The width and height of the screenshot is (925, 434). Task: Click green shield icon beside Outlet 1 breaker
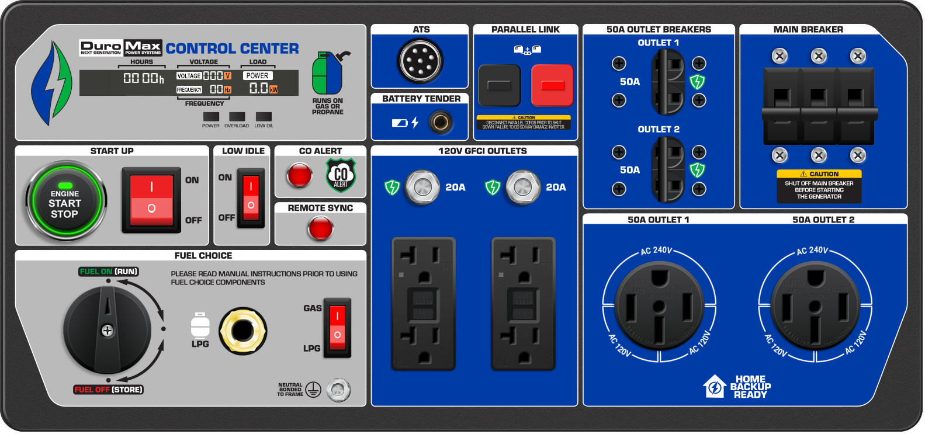pos(697,82)
